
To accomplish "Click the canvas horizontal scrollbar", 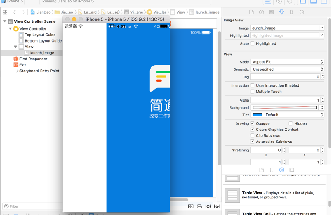I will click(179, 200).
